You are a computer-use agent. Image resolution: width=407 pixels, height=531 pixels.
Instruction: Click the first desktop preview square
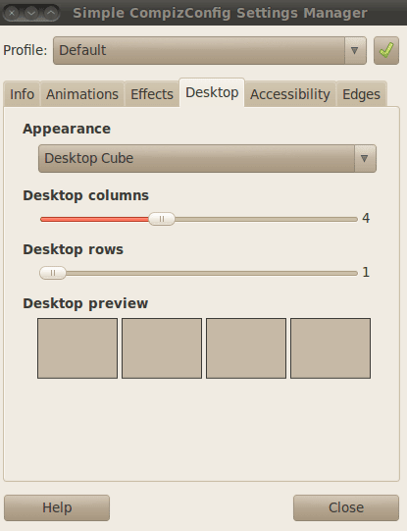(77, 348)
